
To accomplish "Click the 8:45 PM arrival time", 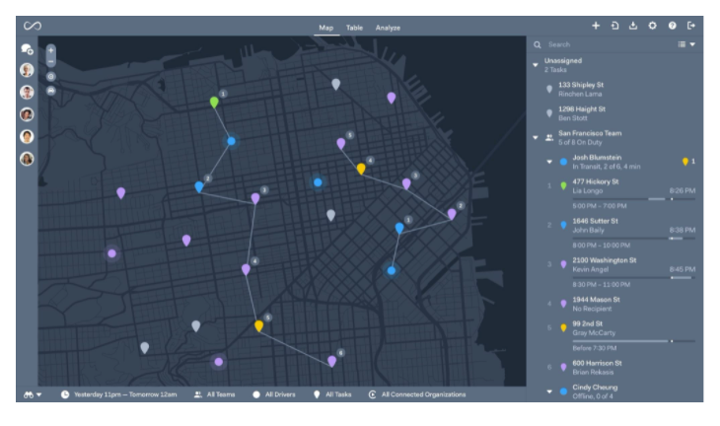I will (683, 269).
